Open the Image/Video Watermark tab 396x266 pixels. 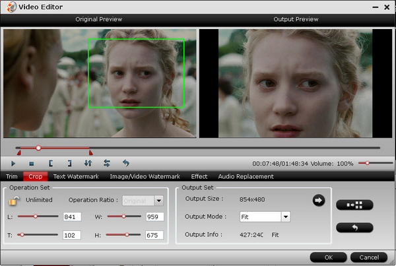145,176
